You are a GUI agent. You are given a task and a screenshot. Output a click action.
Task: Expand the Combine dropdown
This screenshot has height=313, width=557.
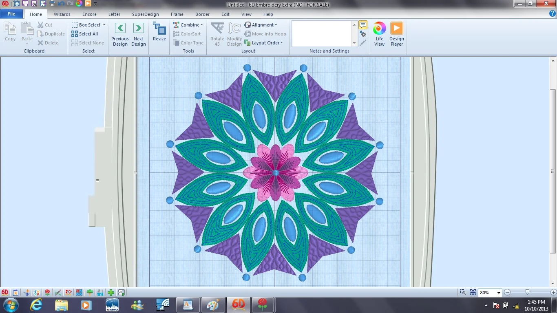(x=201, y=25)
